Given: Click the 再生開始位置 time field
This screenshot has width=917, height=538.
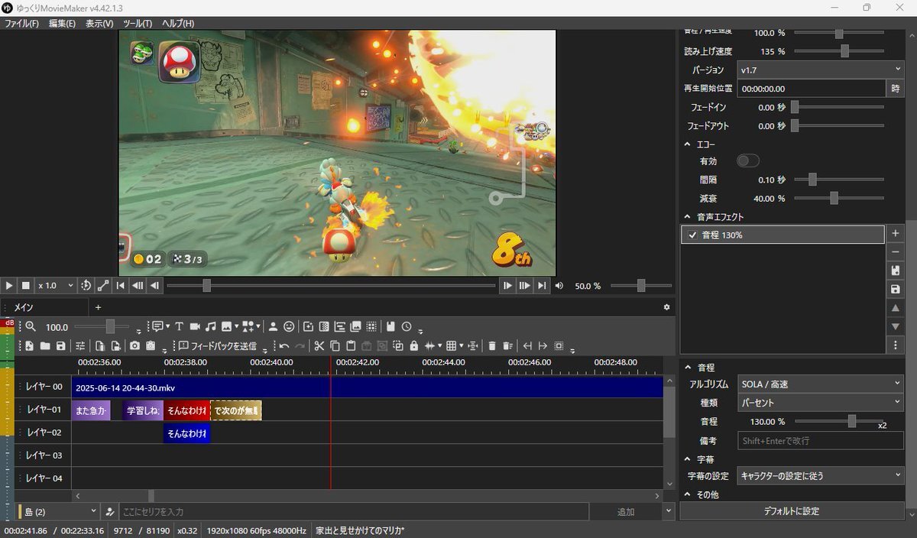Looking at the screenshot, I should coord(811,88).
